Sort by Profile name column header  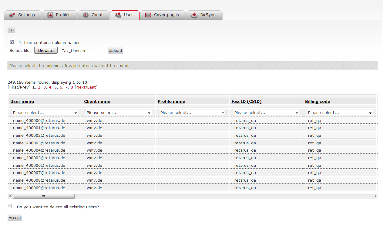171,101
